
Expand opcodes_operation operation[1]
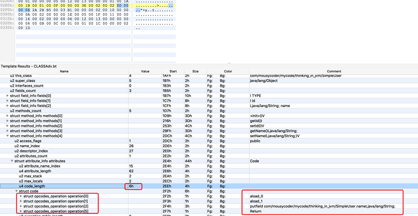pyautogui.click(x=21, y=201)
